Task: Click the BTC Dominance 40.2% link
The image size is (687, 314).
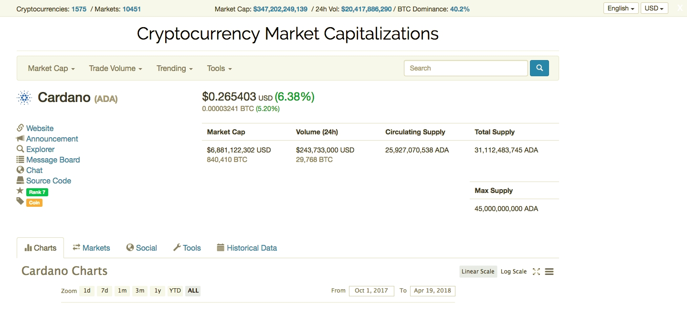Action: pyautogui.click(x=460, y=9)
